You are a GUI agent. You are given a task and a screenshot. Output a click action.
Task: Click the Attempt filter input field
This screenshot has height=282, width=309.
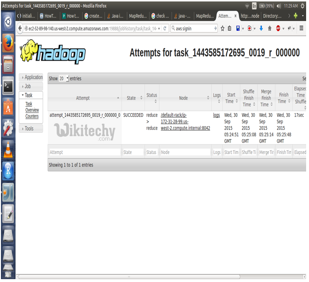click(x=84, y=152)
